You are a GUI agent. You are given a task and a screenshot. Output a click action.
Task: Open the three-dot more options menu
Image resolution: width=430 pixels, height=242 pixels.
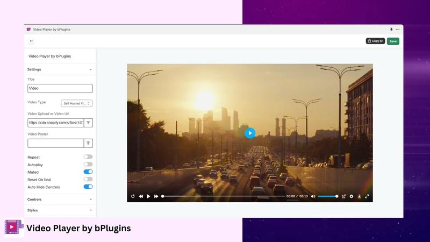point(398,30)
